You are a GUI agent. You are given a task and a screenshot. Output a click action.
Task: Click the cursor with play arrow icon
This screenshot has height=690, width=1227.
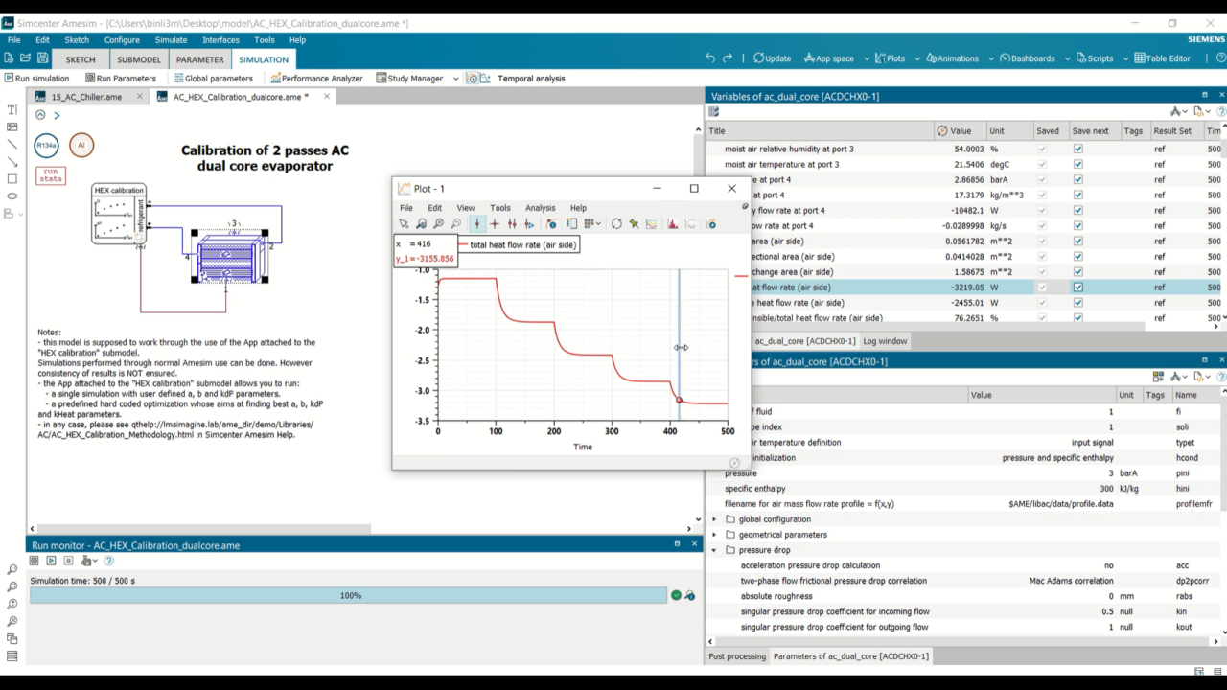(529, 224)
